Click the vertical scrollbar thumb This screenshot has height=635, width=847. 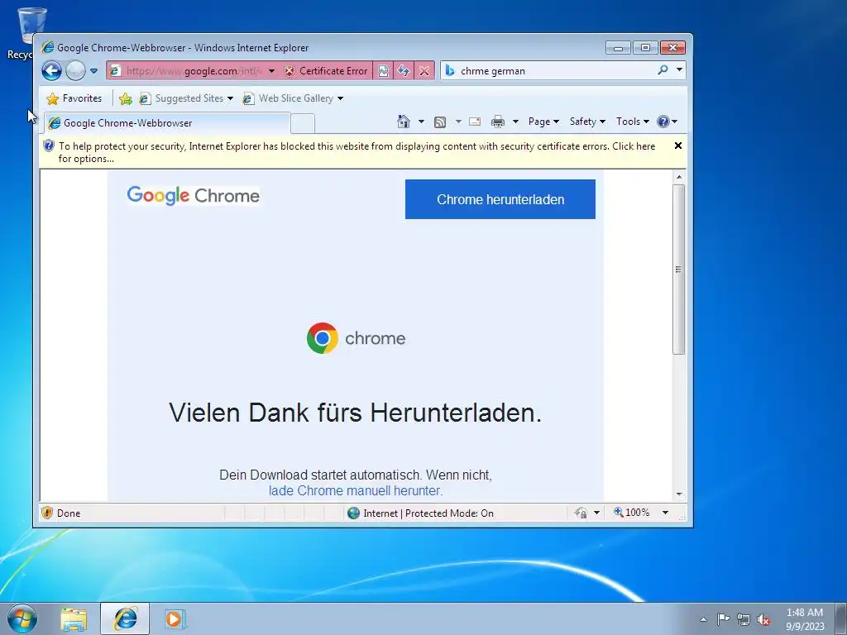coord(679,270)
